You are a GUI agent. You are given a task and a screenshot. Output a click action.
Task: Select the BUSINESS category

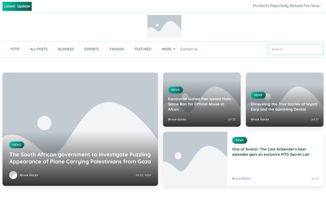tap(66, 49)
